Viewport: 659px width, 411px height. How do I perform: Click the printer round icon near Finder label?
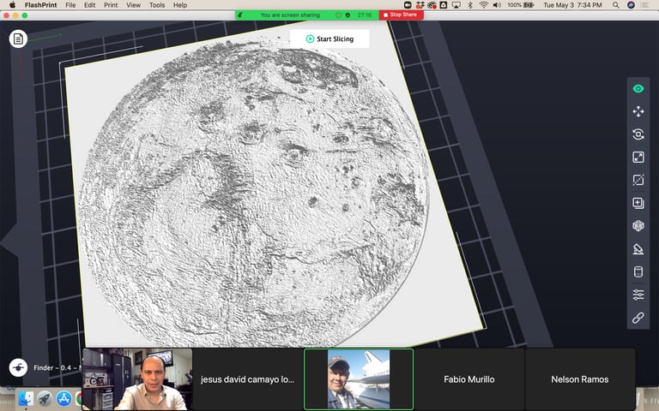(18, 368)
